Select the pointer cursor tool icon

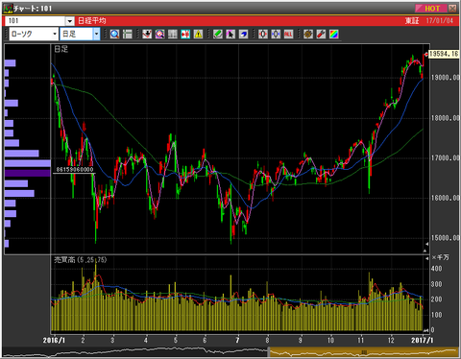230,34
